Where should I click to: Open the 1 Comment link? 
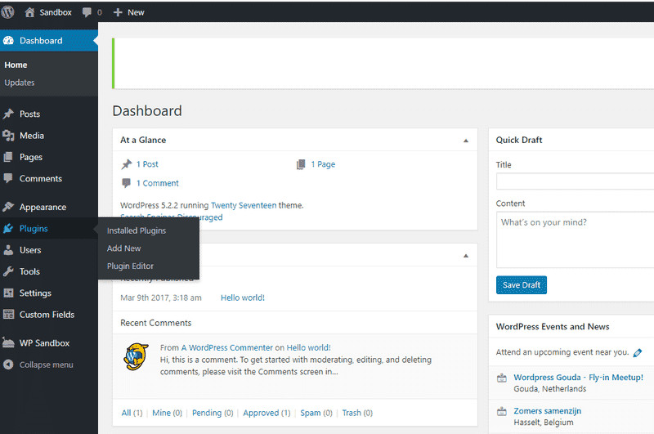(x=158, y=183)
